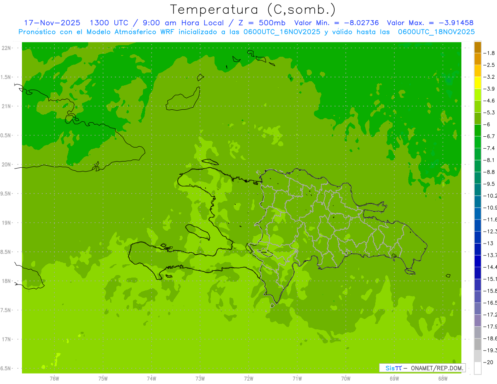This screenshot has height=384, width=497.
Task: Pick the purple swatch between -17.2 and -17.9
Action: click(x=478, y=321)
